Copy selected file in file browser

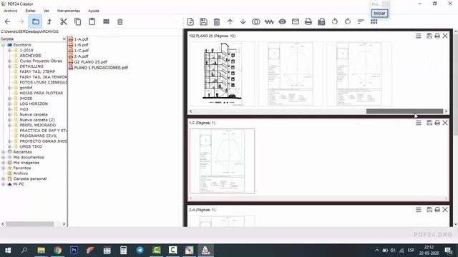click(x=77, y=21)
